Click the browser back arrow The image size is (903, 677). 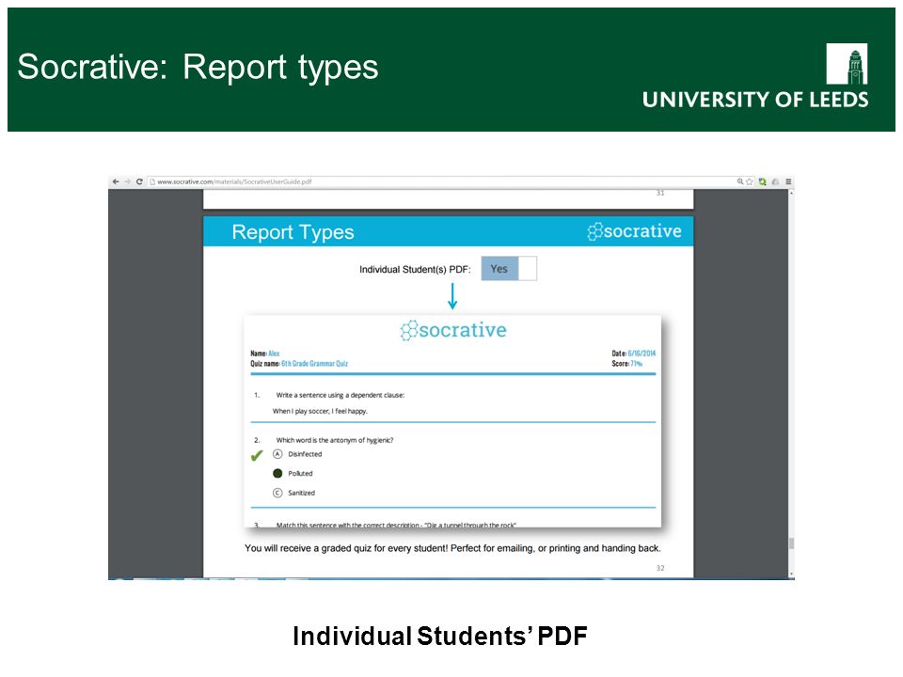click(x=116, y=181)
